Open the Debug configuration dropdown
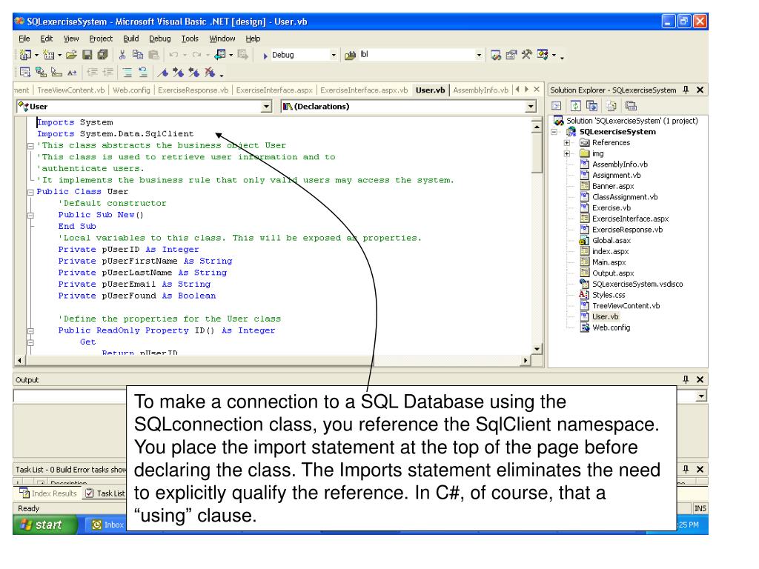This screenshot has height=569, width=759. tap(334, 55)
